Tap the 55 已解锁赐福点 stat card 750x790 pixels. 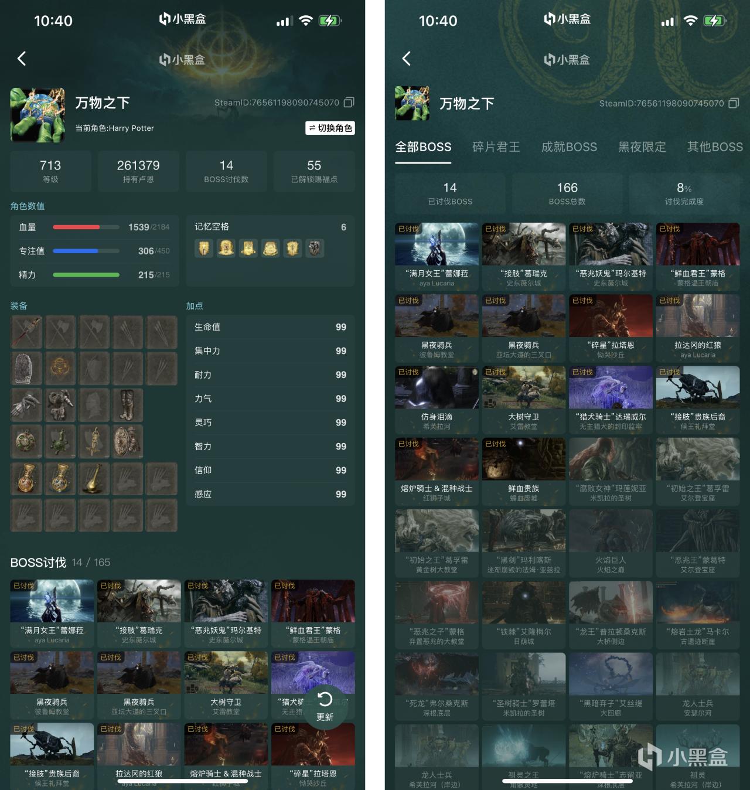coord(314,171)
